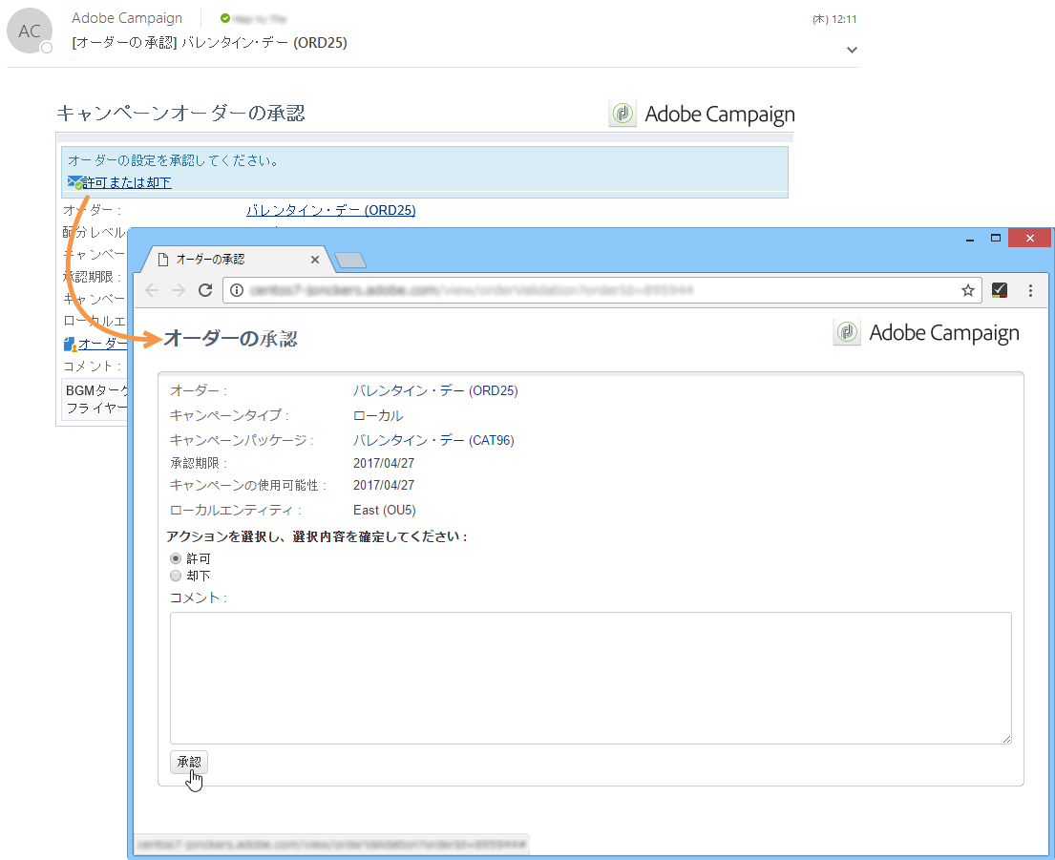Open バレンタイン・デー (CAT96) package link

[433, 440]
